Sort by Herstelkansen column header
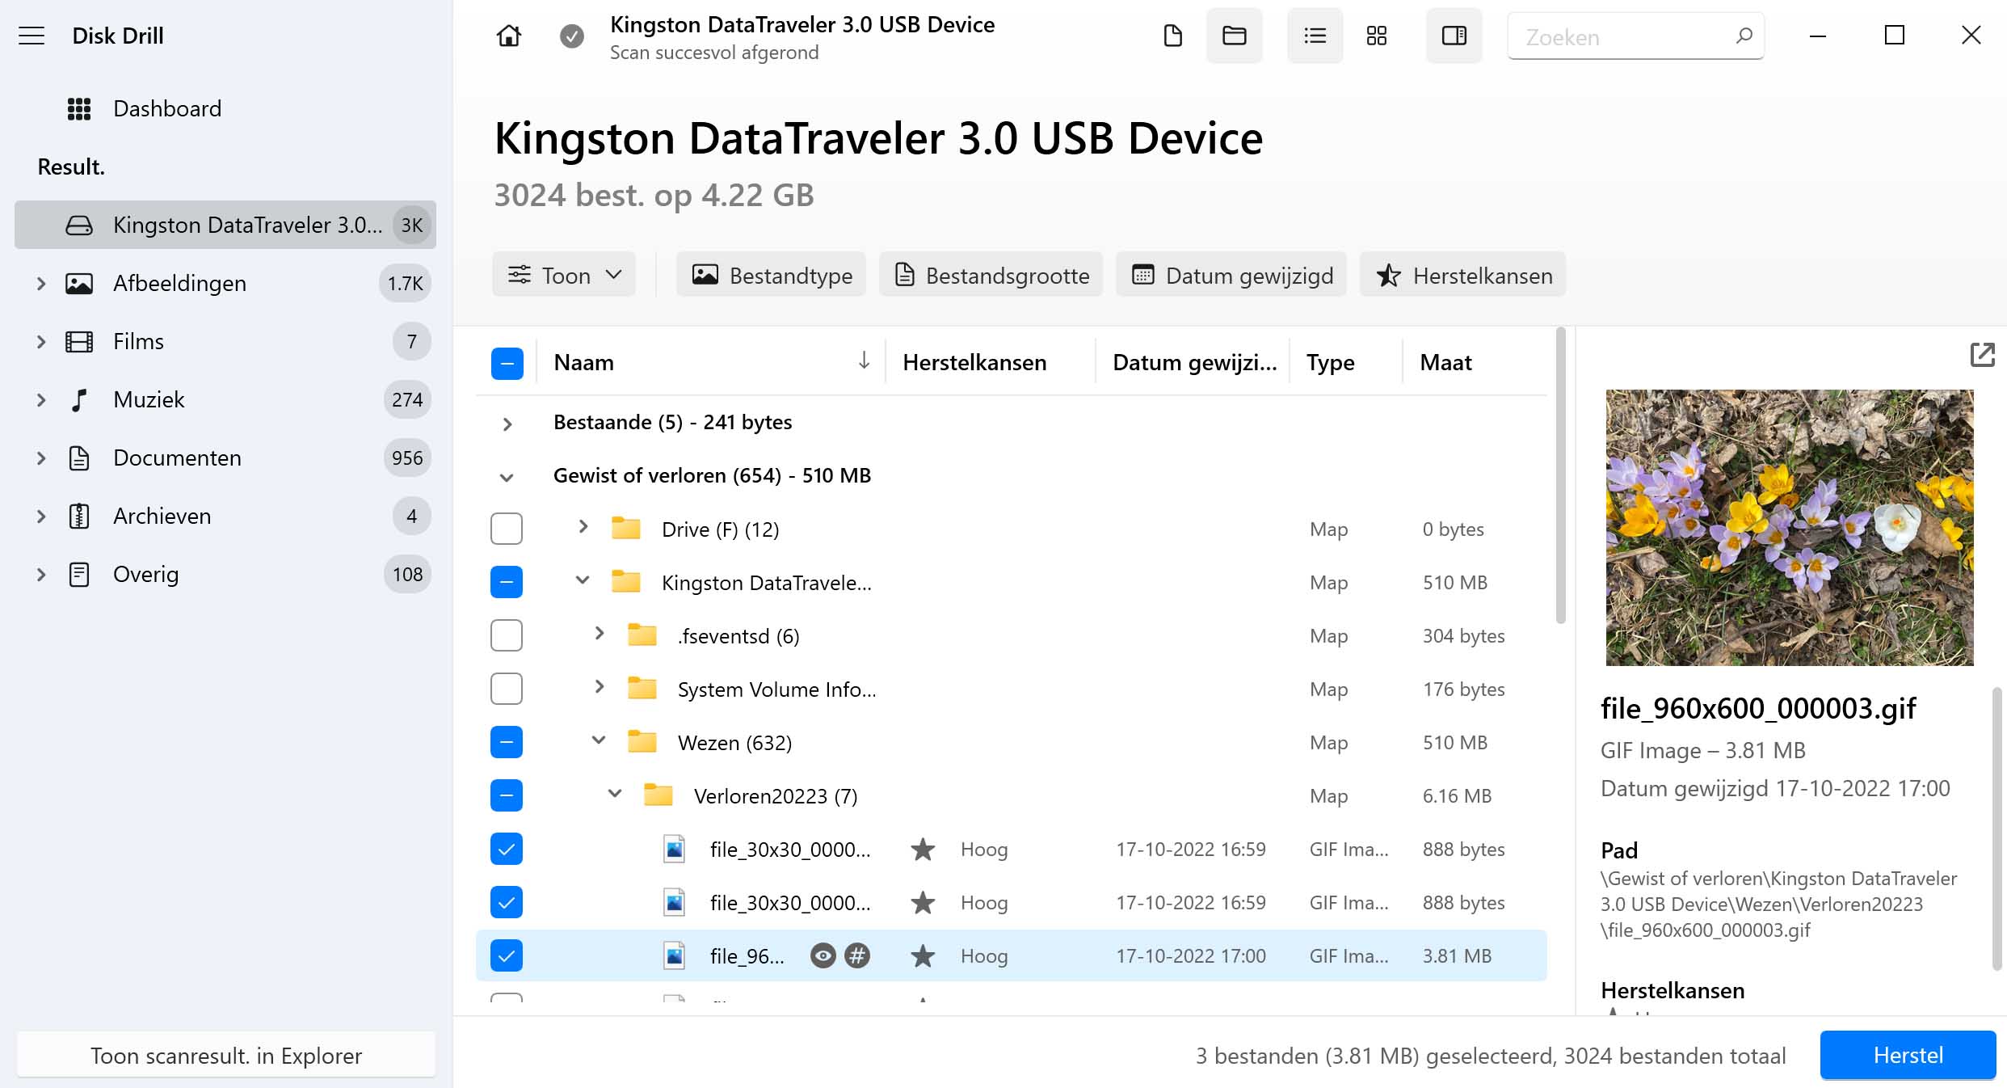The height and width of the screenshot is (1088, 2007). pyautogui.click(x=974, y=362)
